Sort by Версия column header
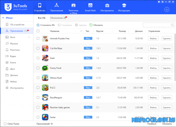 pos(100,31)
